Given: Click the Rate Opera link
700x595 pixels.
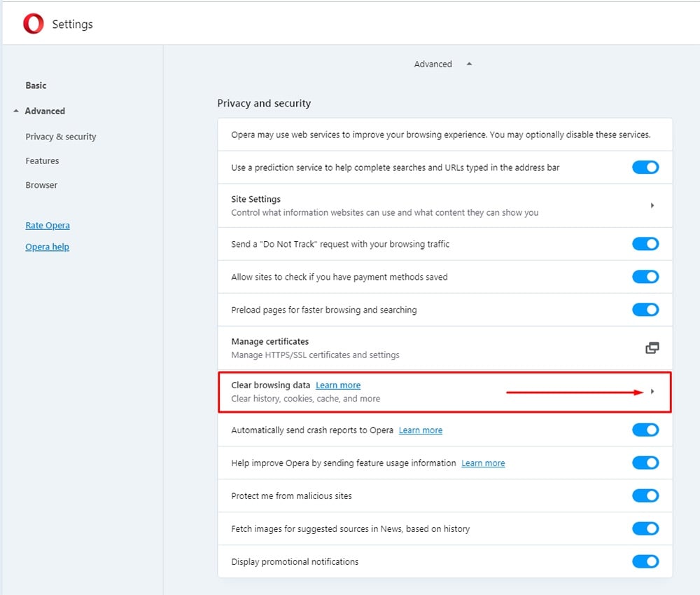Looking at the screenshot, I should tap(48, 225).
